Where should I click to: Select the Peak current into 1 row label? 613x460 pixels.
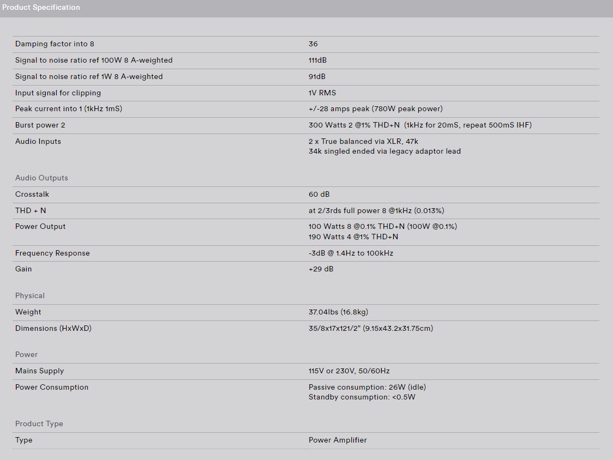pos(69,109)
